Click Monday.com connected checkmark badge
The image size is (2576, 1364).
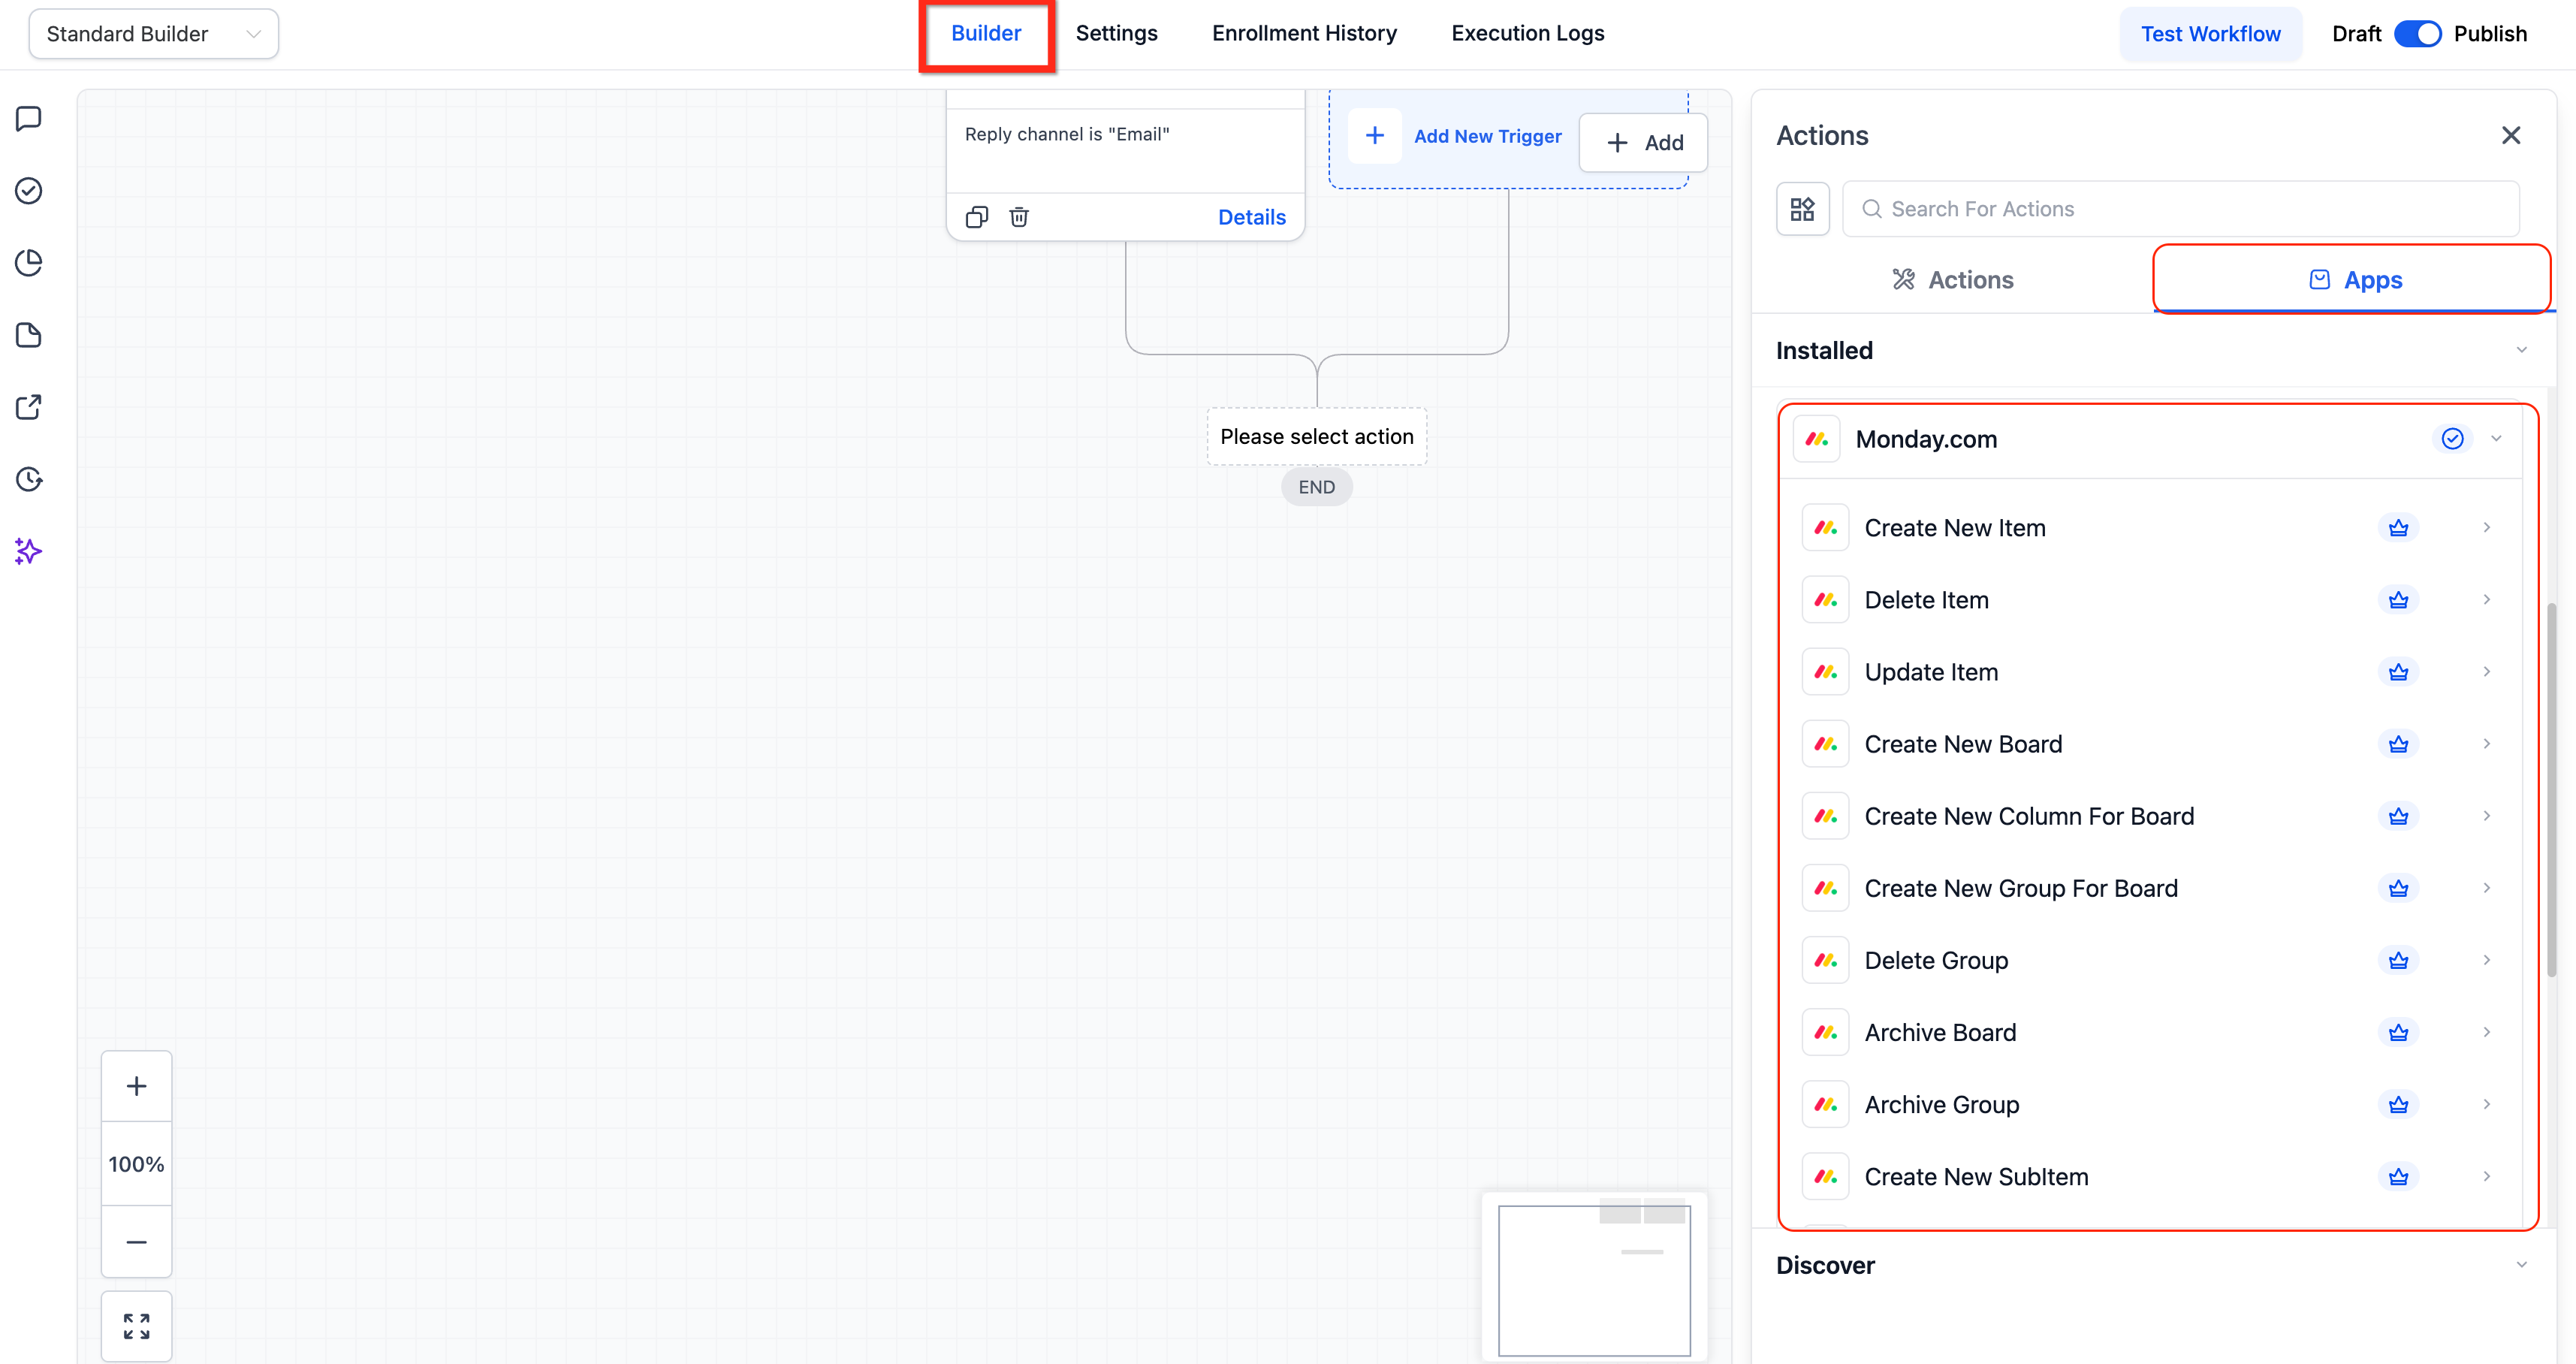[2452, 439]
